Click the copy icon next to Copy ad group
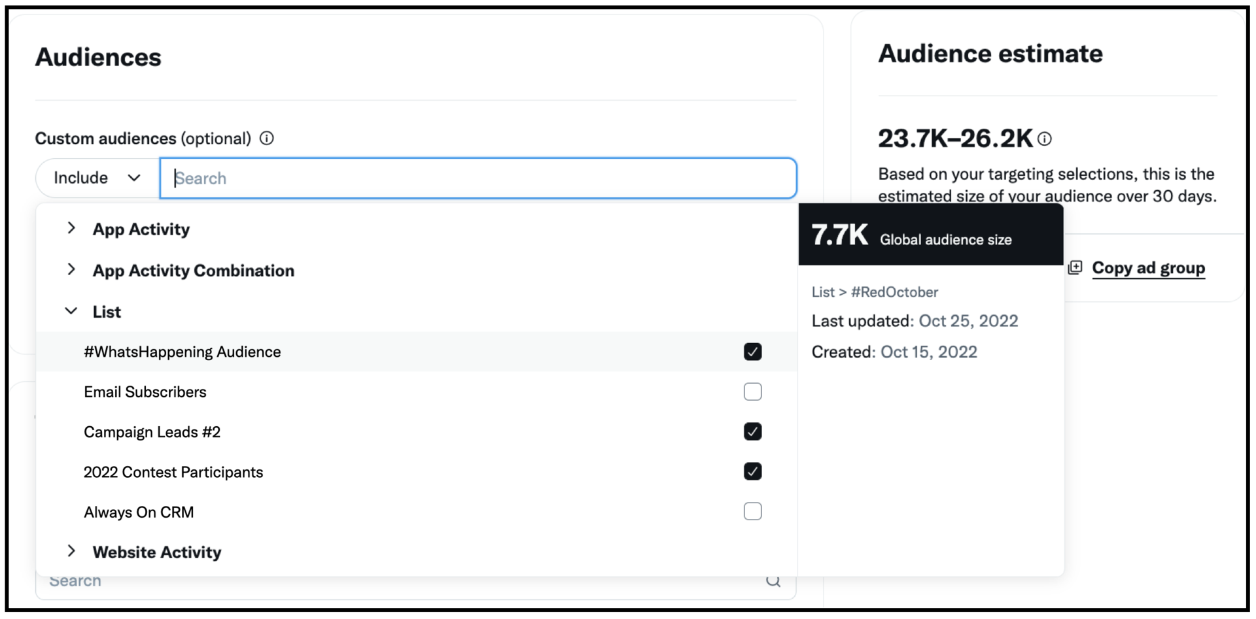Image resolution: width=1256 pixels, height=619 pixels. point(1075,267)
